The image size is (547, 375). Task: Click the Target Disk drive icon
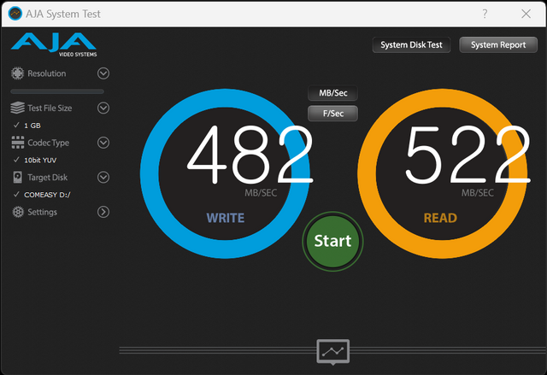(x=18, y=178)
